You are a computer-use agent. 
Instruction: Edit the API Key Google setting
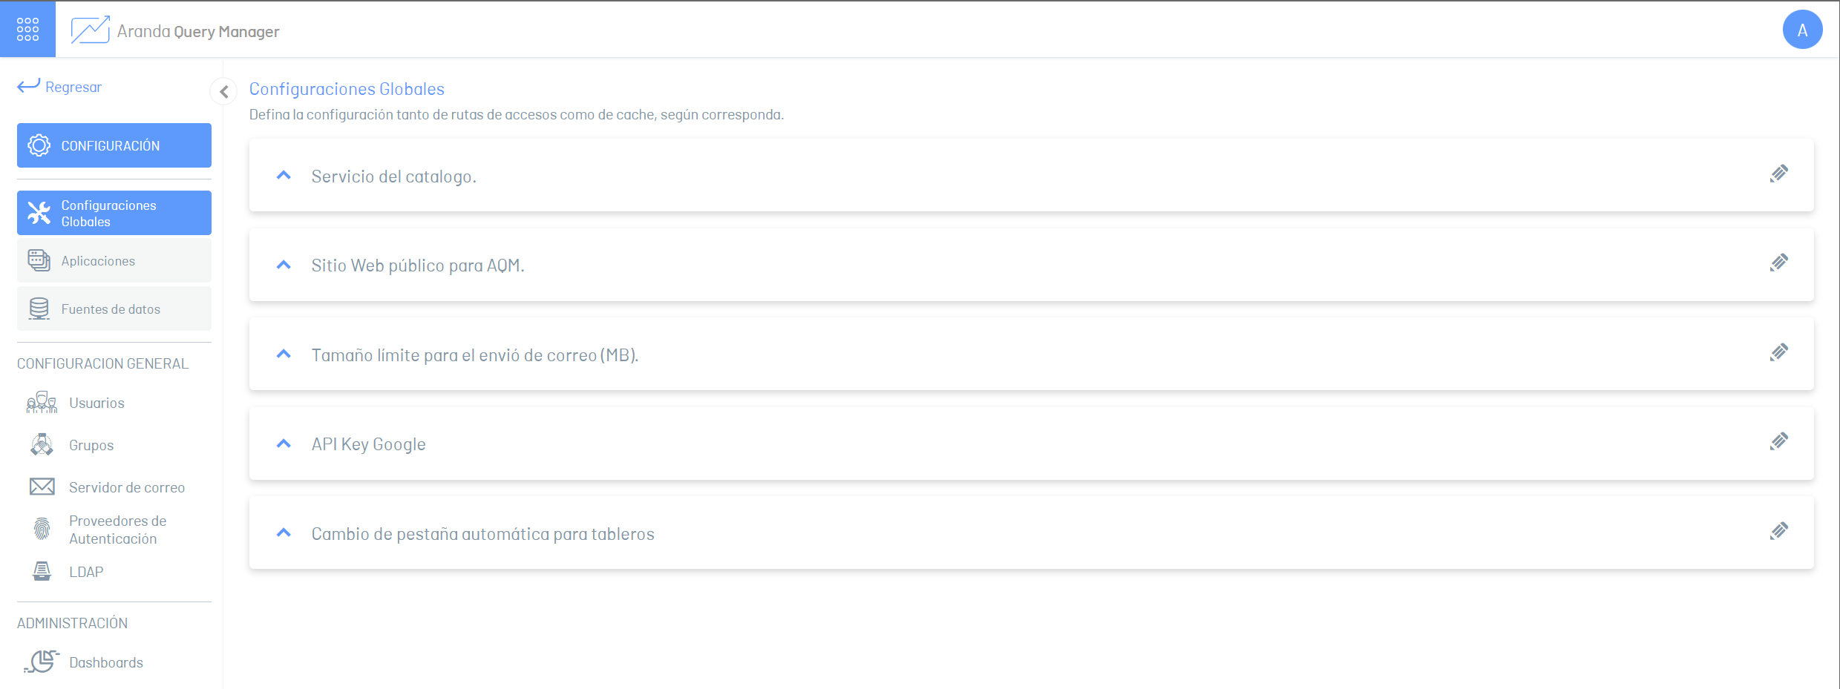tap(1778, 442)
